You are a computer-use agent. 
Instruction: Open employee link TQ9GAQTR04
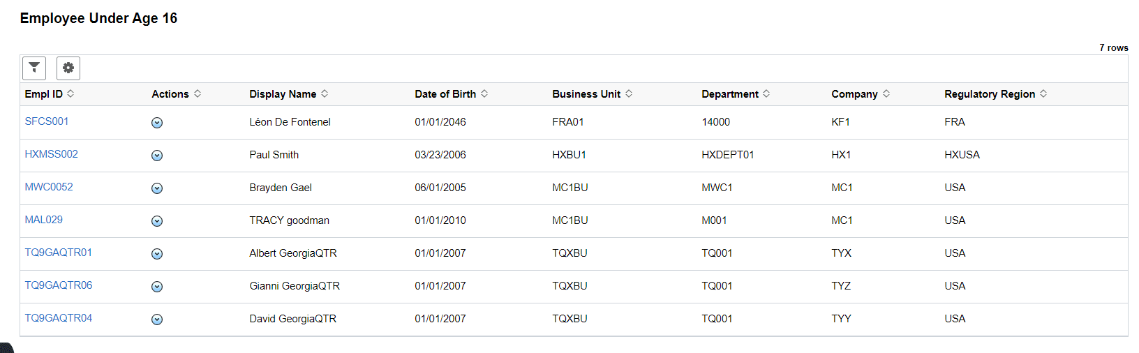(x=59, y=318)
